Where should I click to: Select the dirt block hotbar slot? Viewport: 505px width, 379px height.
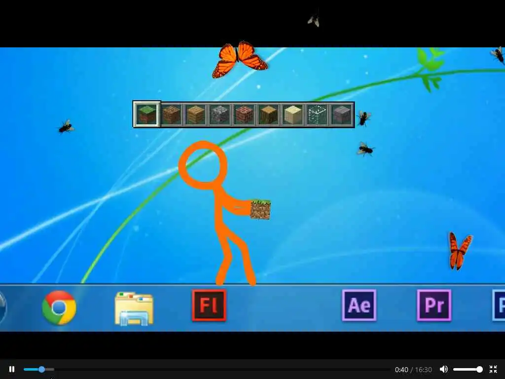coord(171,114)
